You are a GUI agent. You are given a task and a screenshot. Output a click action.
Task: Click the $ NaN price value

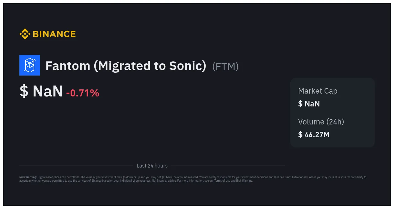coord(41,91)
